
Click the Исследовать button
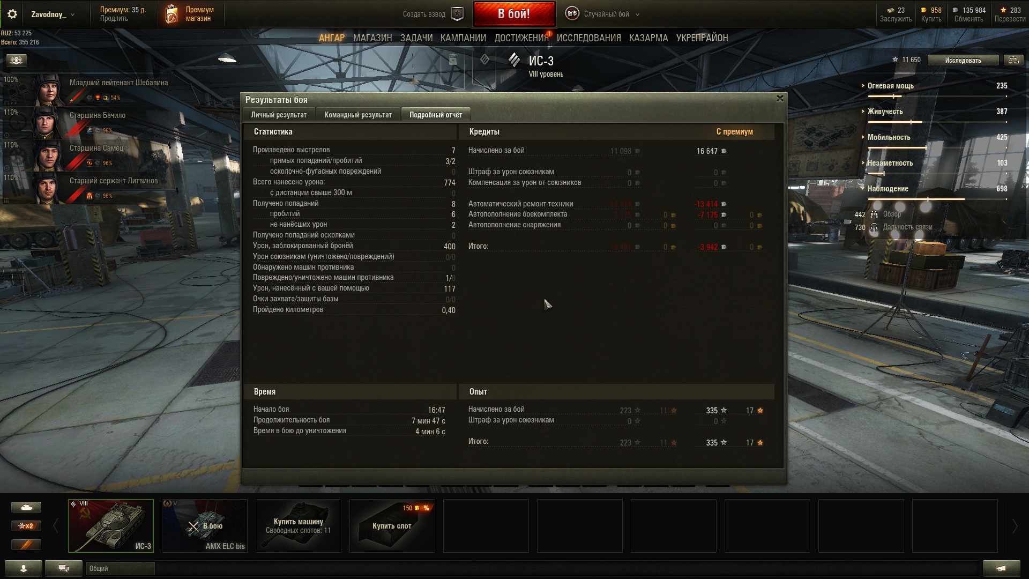tap(963, 60)
